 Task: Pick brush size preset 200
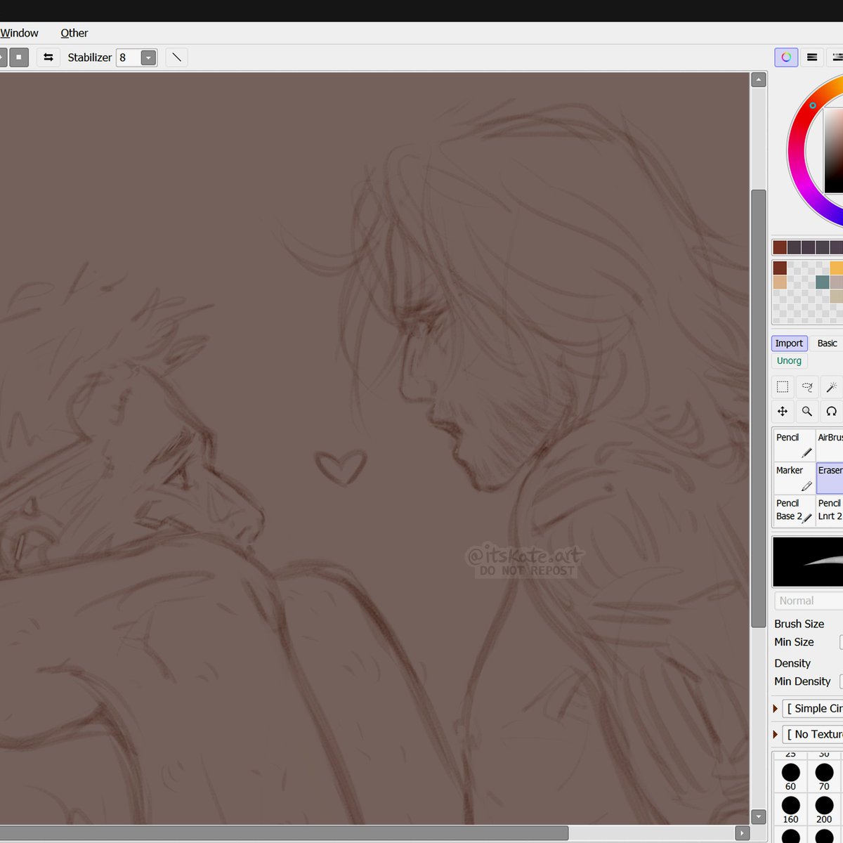(x=824, y=809)
